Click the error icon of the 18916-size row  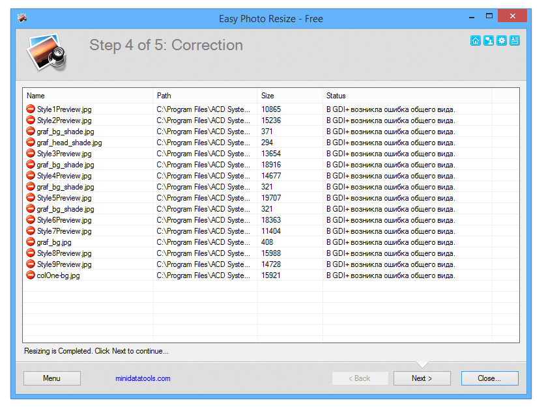[31, 165]
